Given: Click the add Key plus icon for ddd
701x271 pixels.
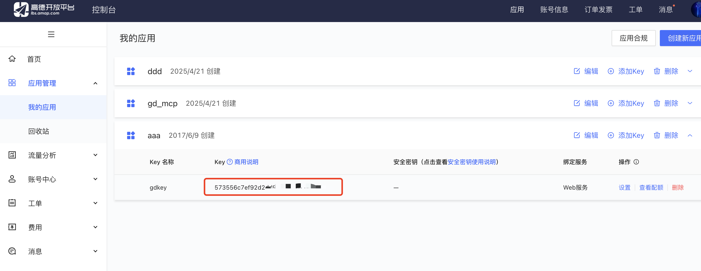Looking at the screenshot, I should point(611,71).
